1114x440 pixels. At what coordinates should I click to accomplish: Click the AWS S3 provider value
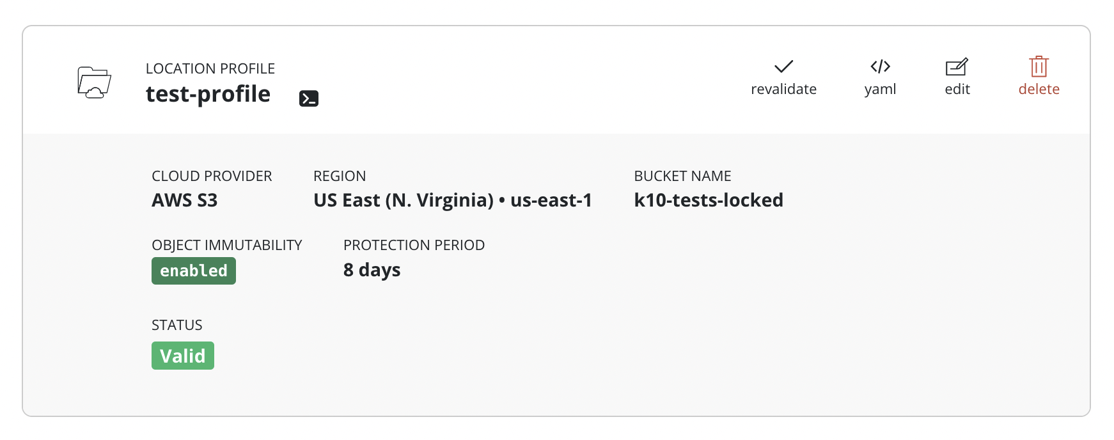(x=184, y=200)
